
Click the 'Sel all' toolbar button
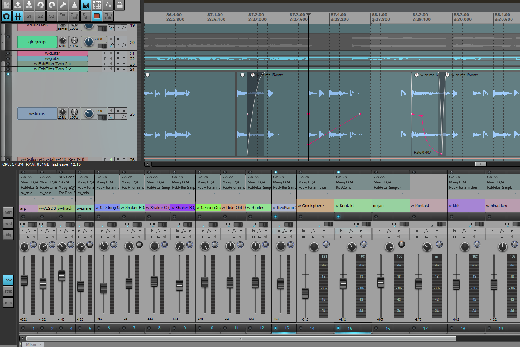(x=86, y=16)
